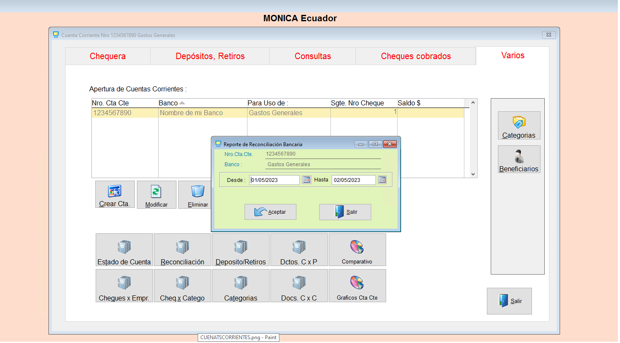This screenshot has height=343, width=620.
Task: Click Saldo $ column header
Action: pyautogui.click(x=430, y=103)
